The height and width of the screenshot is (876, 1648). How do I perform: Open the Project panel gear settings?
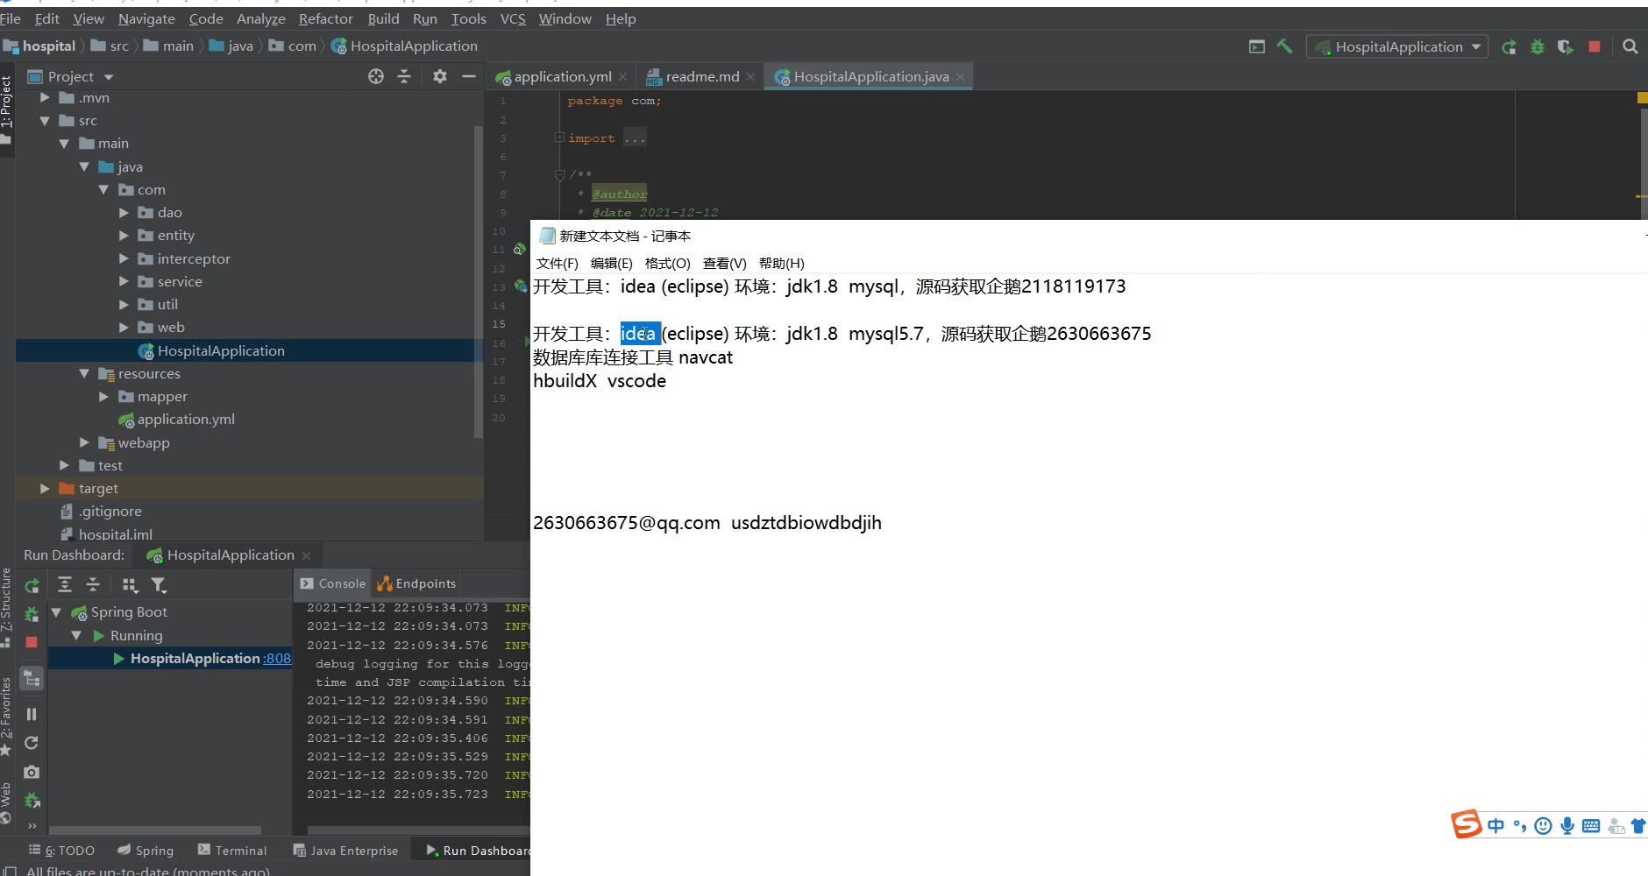(x=440, y=76)
